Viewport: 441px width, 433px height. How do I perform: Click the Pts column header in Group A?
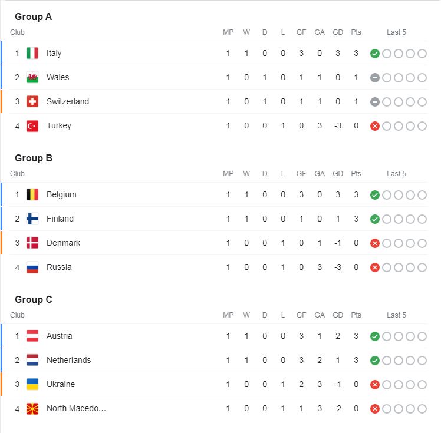(x=356, y=32)
